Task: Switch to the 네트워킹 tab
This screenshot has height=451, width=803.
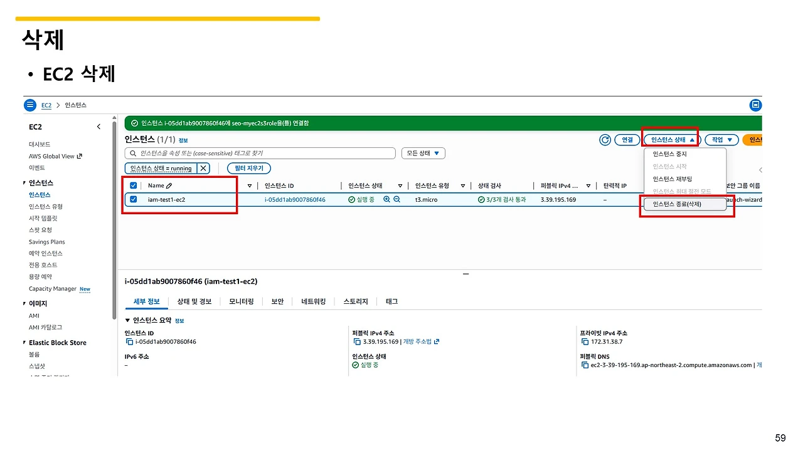Action: click(314, 301)
